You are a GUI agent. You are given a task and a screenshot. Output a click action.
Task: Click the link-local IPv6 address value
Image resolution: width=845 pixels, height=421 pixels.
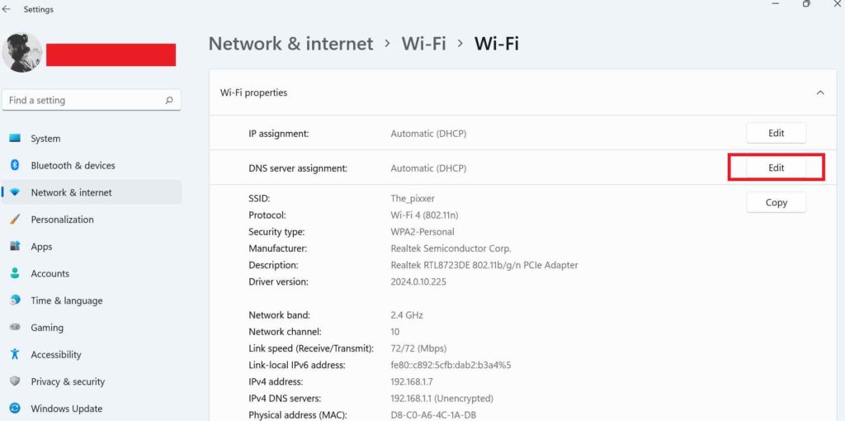[451, 365]
